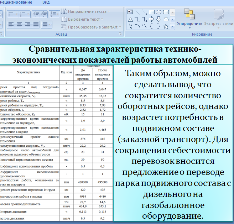Select the Oval shape
The width and height of the screenshot is (234, 224).
158,12
